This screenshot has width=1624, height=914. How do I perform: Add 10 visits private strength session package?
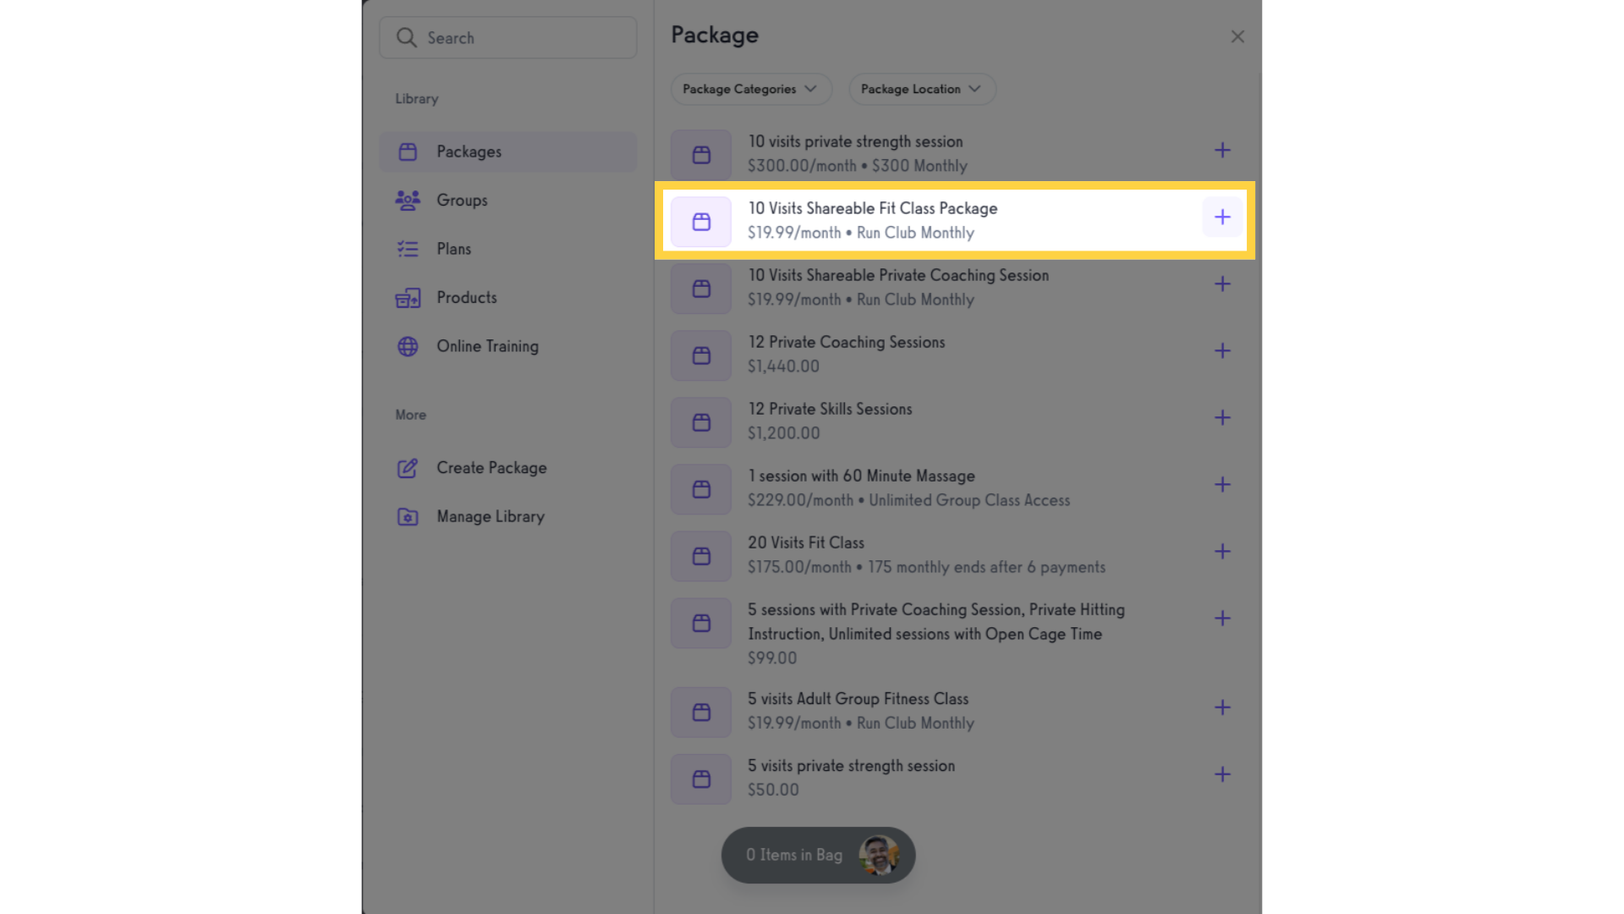click(x=1222, y=151)
